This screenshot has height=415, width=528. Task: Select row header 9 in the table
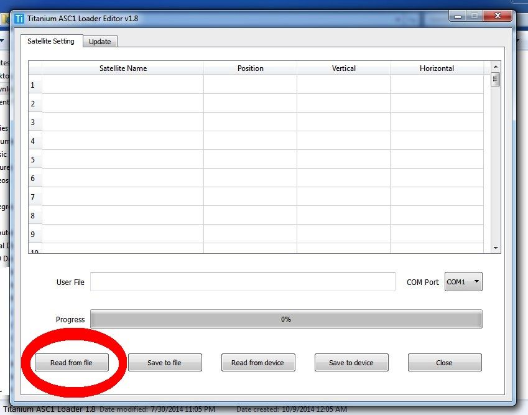pos(35,234)
